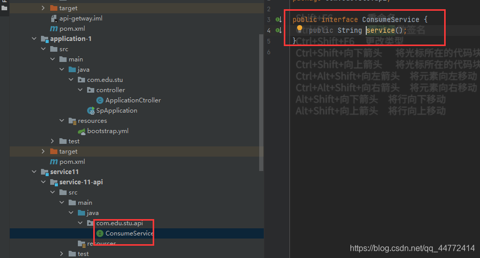Click the implementations gutter icon on line 3
480x258 pixels.
click(x=278, y=19)
